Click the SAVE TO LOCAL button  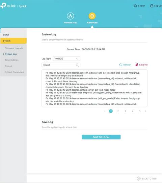[101, 137]
